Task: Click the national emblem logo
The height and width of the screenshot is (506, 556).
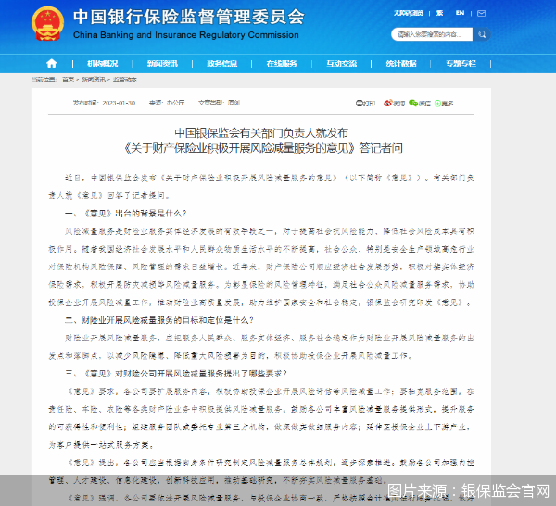Action: 48,24
